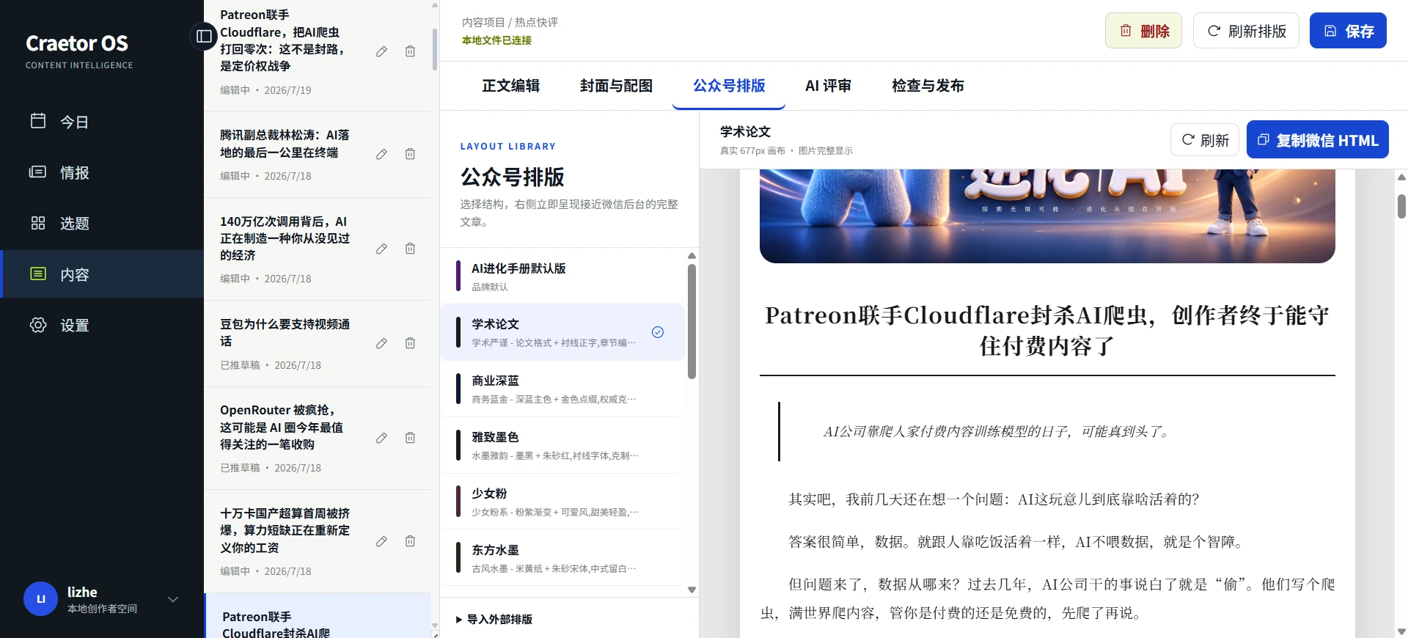Click the lizhe user avatar
Screen dimensions: 1408x638
click(x=40, y=599)
